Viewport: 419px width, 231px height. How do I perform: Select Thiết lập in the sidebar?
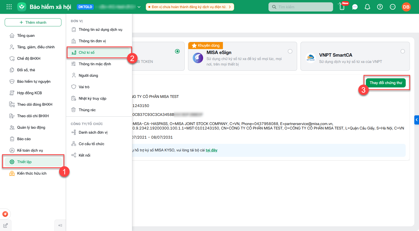click(33, 162)
